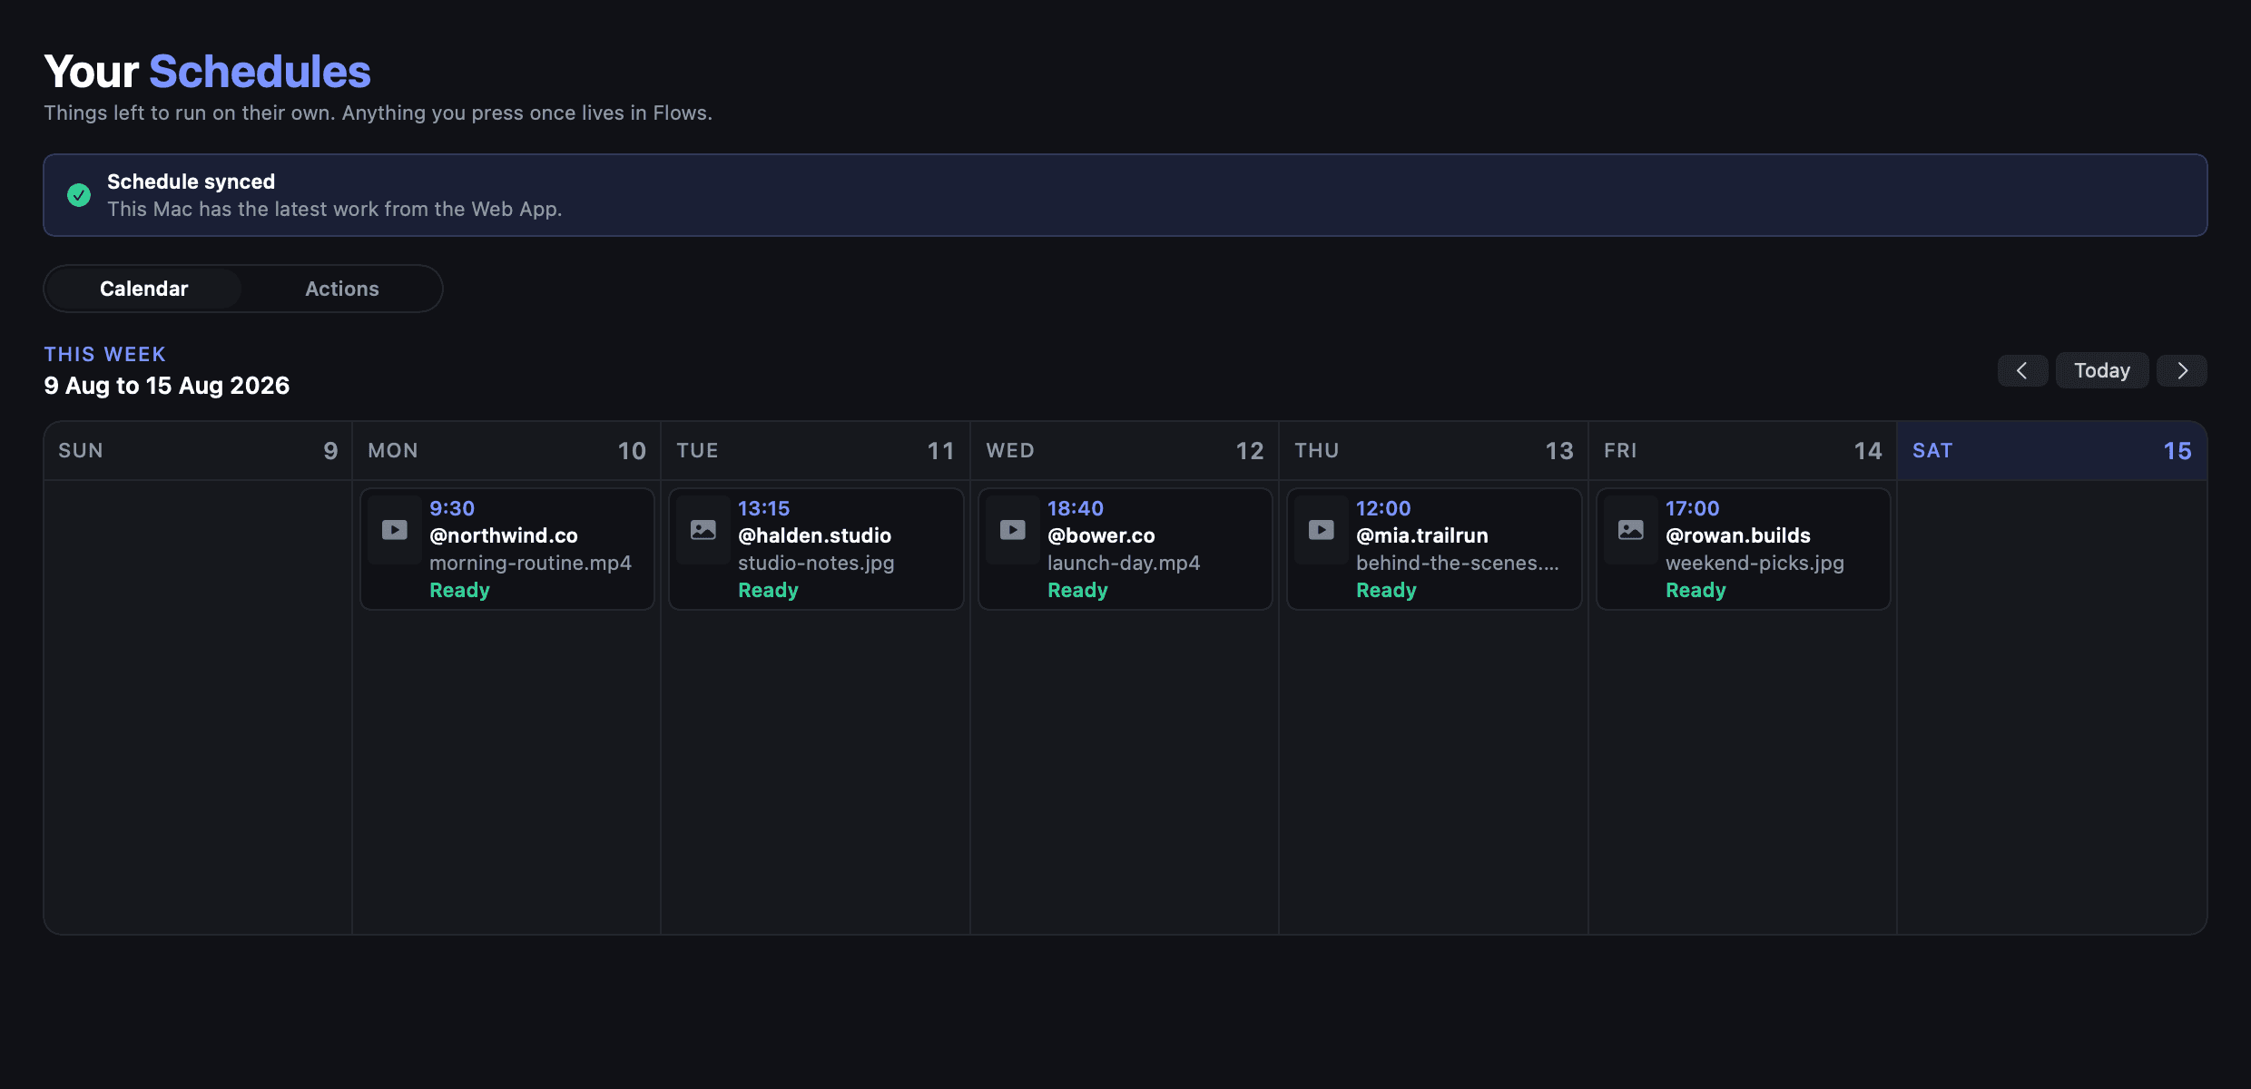
Task: Click the image icon on @halden.studio card
Action: coord(703,530)
